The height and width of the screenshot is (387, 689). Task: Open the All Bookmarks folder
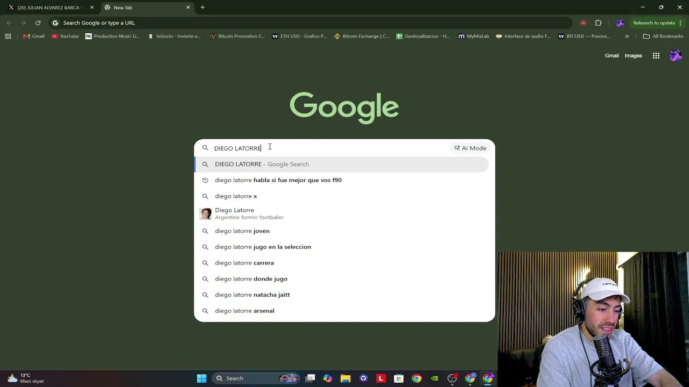click(x=663, y=36)
